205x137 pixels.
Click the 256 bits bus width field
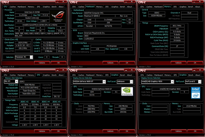[x=123, y=112]
